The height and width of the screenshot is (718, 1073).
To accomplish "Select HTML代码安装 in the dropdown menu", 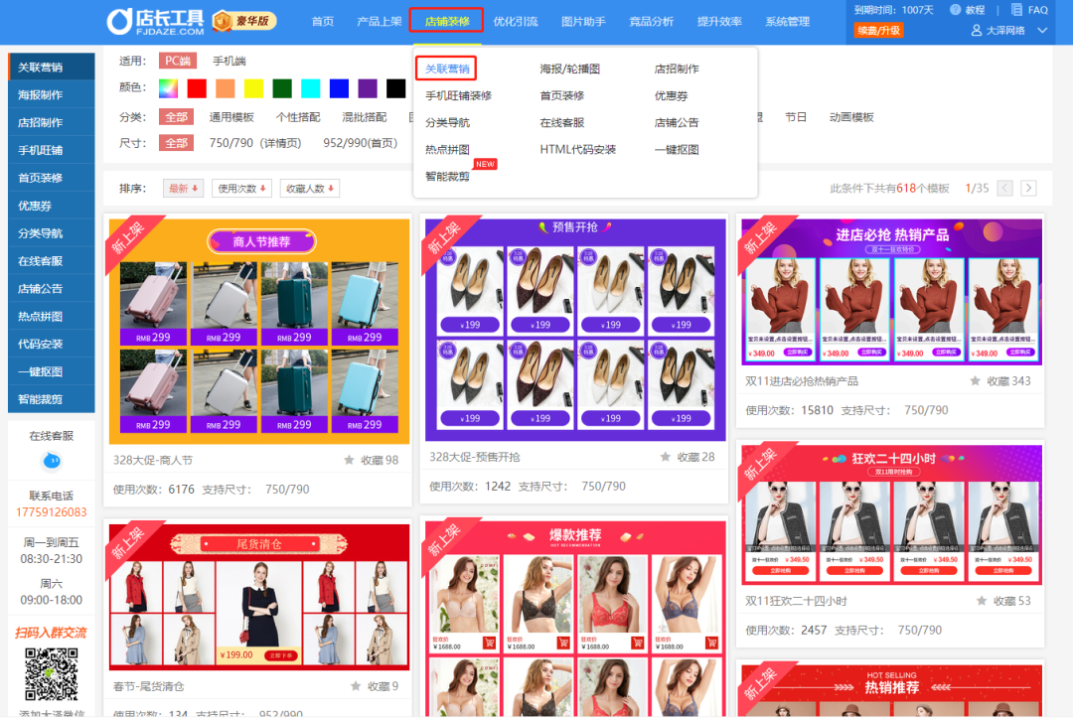I will tap(577, 149).
